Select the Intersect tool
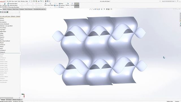The image size is (181, 102). point(62,5)
